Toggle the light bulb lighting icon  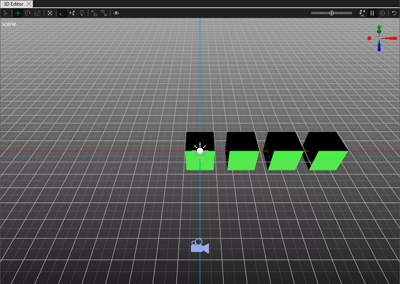82,13
